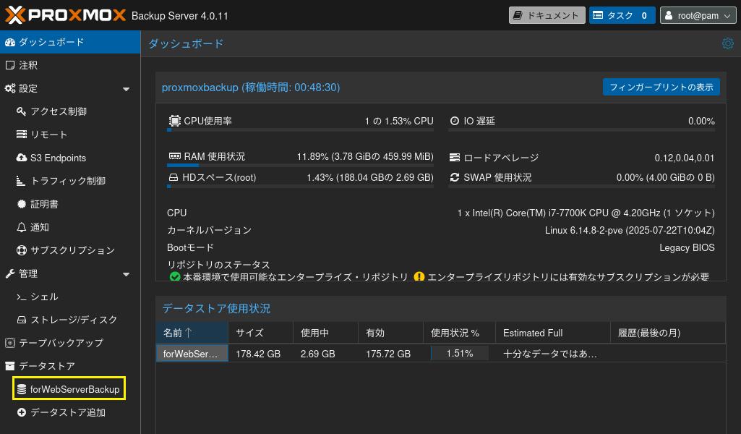Click the note icon beside 注釈
Image resolution: width=741 pixels, height=434 pixels.
pyautogui.click(x=10, y=65)
